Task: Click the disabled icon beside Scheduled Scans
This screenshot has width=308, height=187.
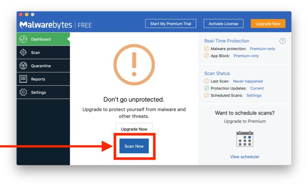Action: (206, 95)
